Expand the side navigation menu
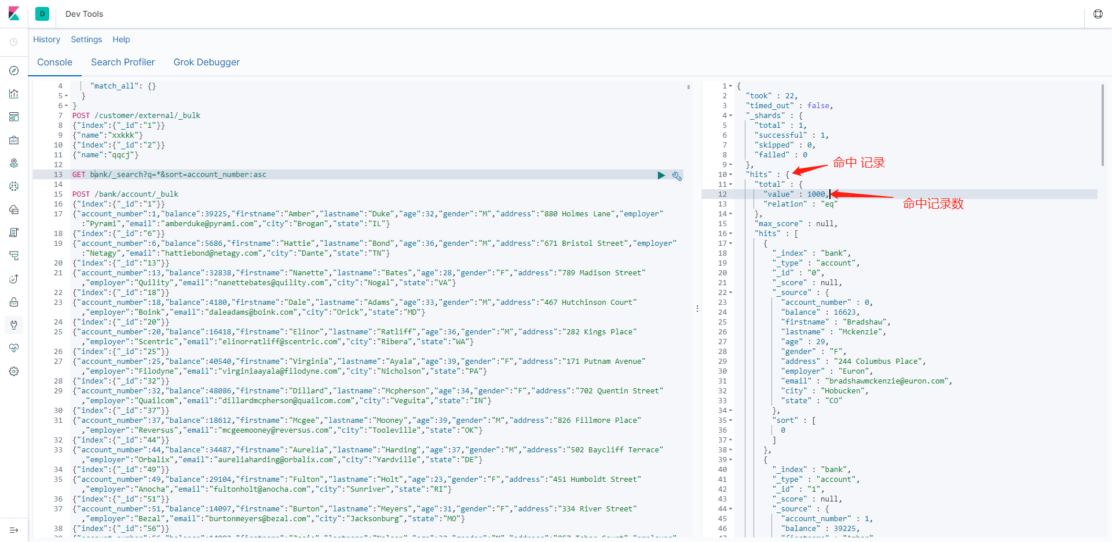The image size is (1112, 542). [14, 530]
